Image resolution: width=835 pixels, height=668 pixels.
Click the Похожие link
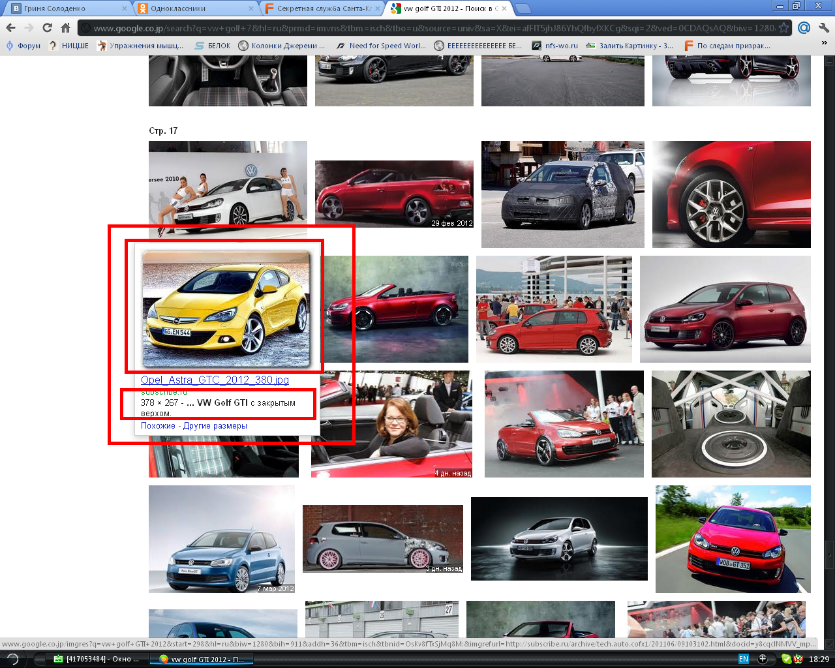158,425
